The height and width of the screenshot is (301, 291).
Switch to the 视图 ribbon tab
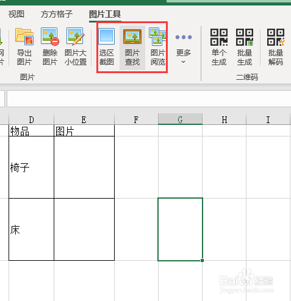coord(16,14)
